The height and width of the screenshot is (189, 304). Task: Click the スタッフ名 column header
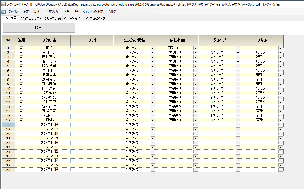(x=49, y=40)
